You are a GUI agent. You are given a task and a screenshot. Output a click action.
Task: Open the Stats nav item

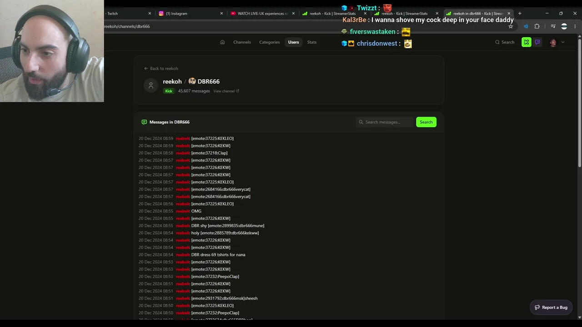pyautogui.click(x=311, y=42)
